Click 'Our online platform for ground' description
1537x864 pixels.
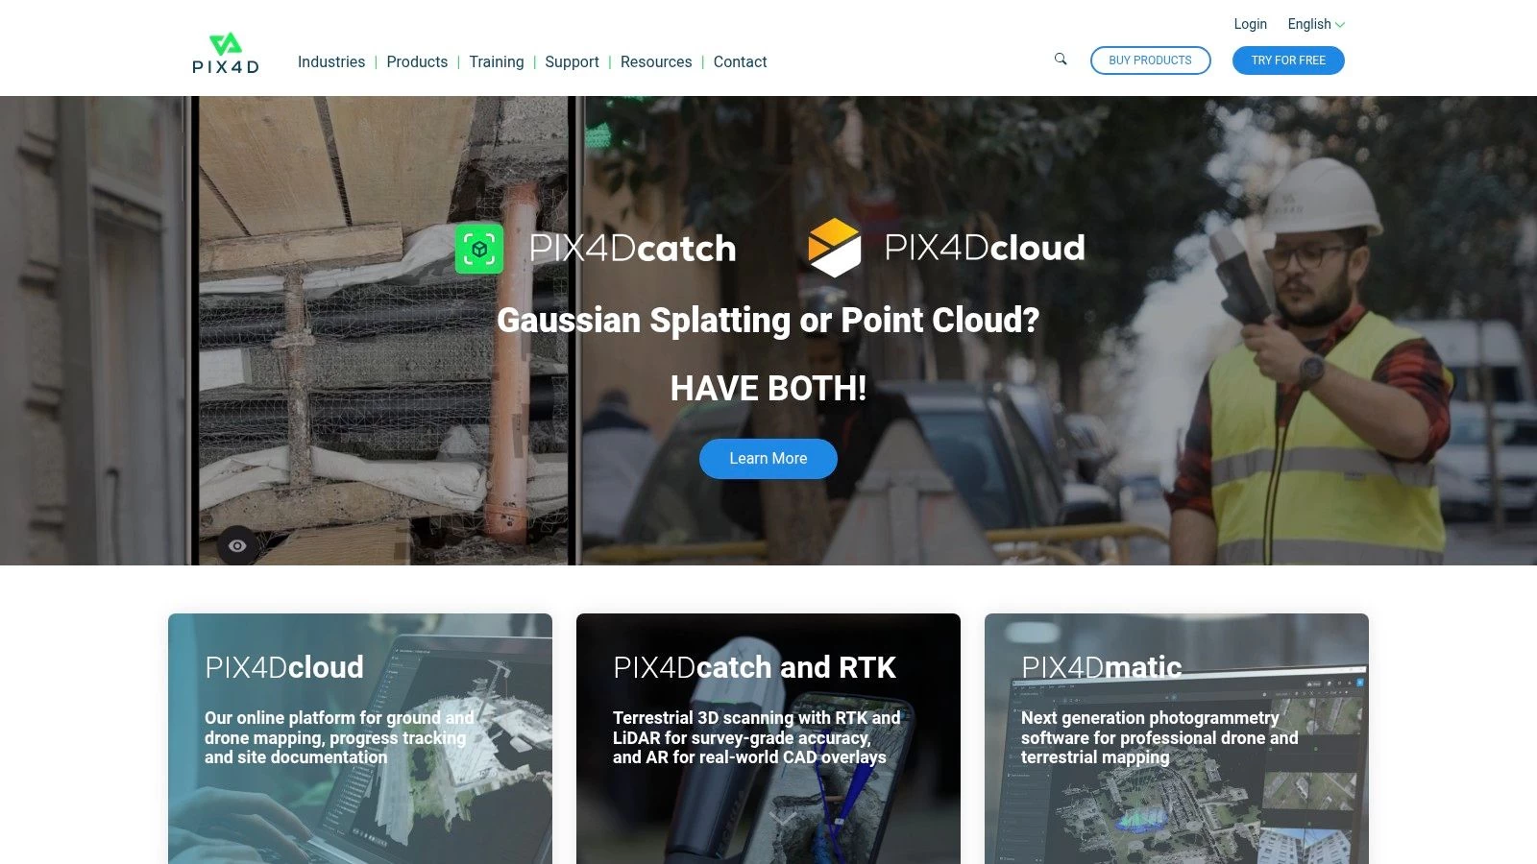pyautogui.click(x=339, y=737)
